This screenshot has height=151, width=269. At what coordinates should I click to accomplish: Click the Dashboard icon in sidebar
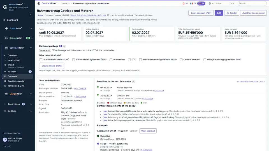click(4, 20)
